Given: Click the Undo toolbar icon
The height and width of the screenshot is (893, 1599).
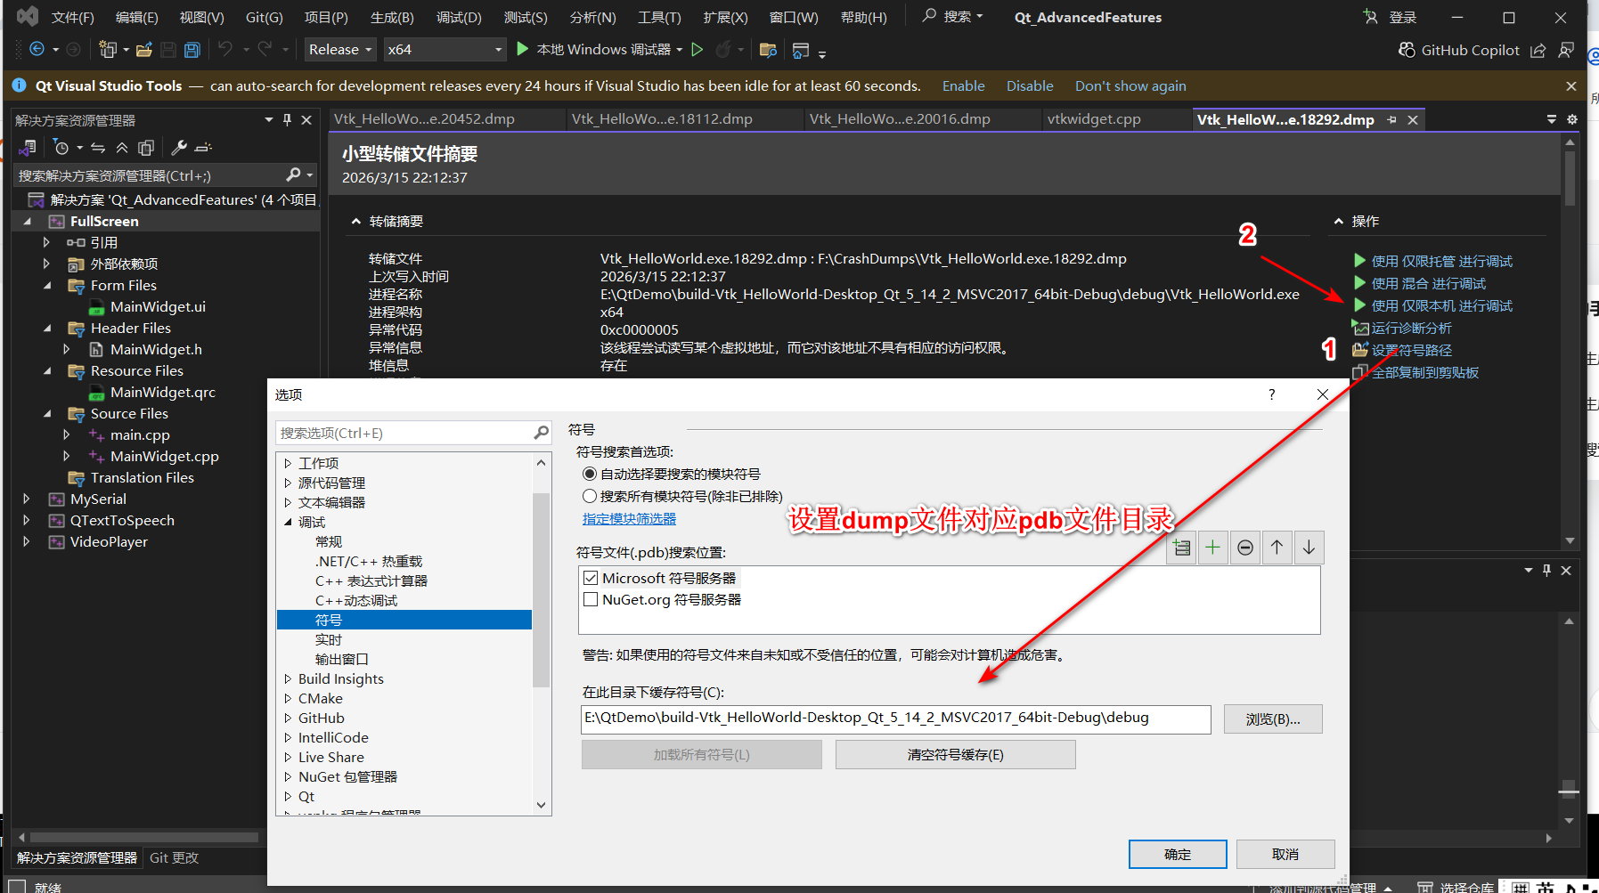Looking at the screenshot, I should pos(225,50).
